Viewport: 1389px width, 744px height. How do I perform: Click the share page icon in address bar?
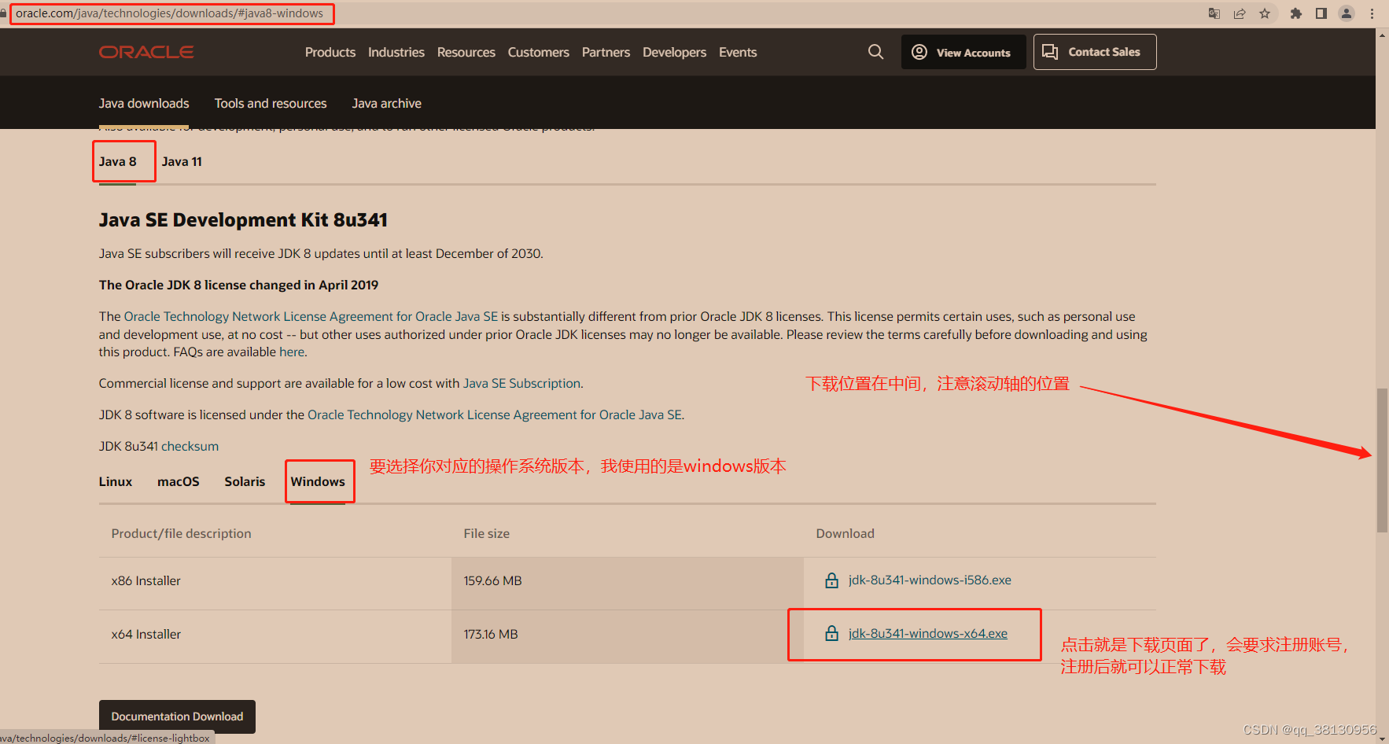(x=1240, y=13)
